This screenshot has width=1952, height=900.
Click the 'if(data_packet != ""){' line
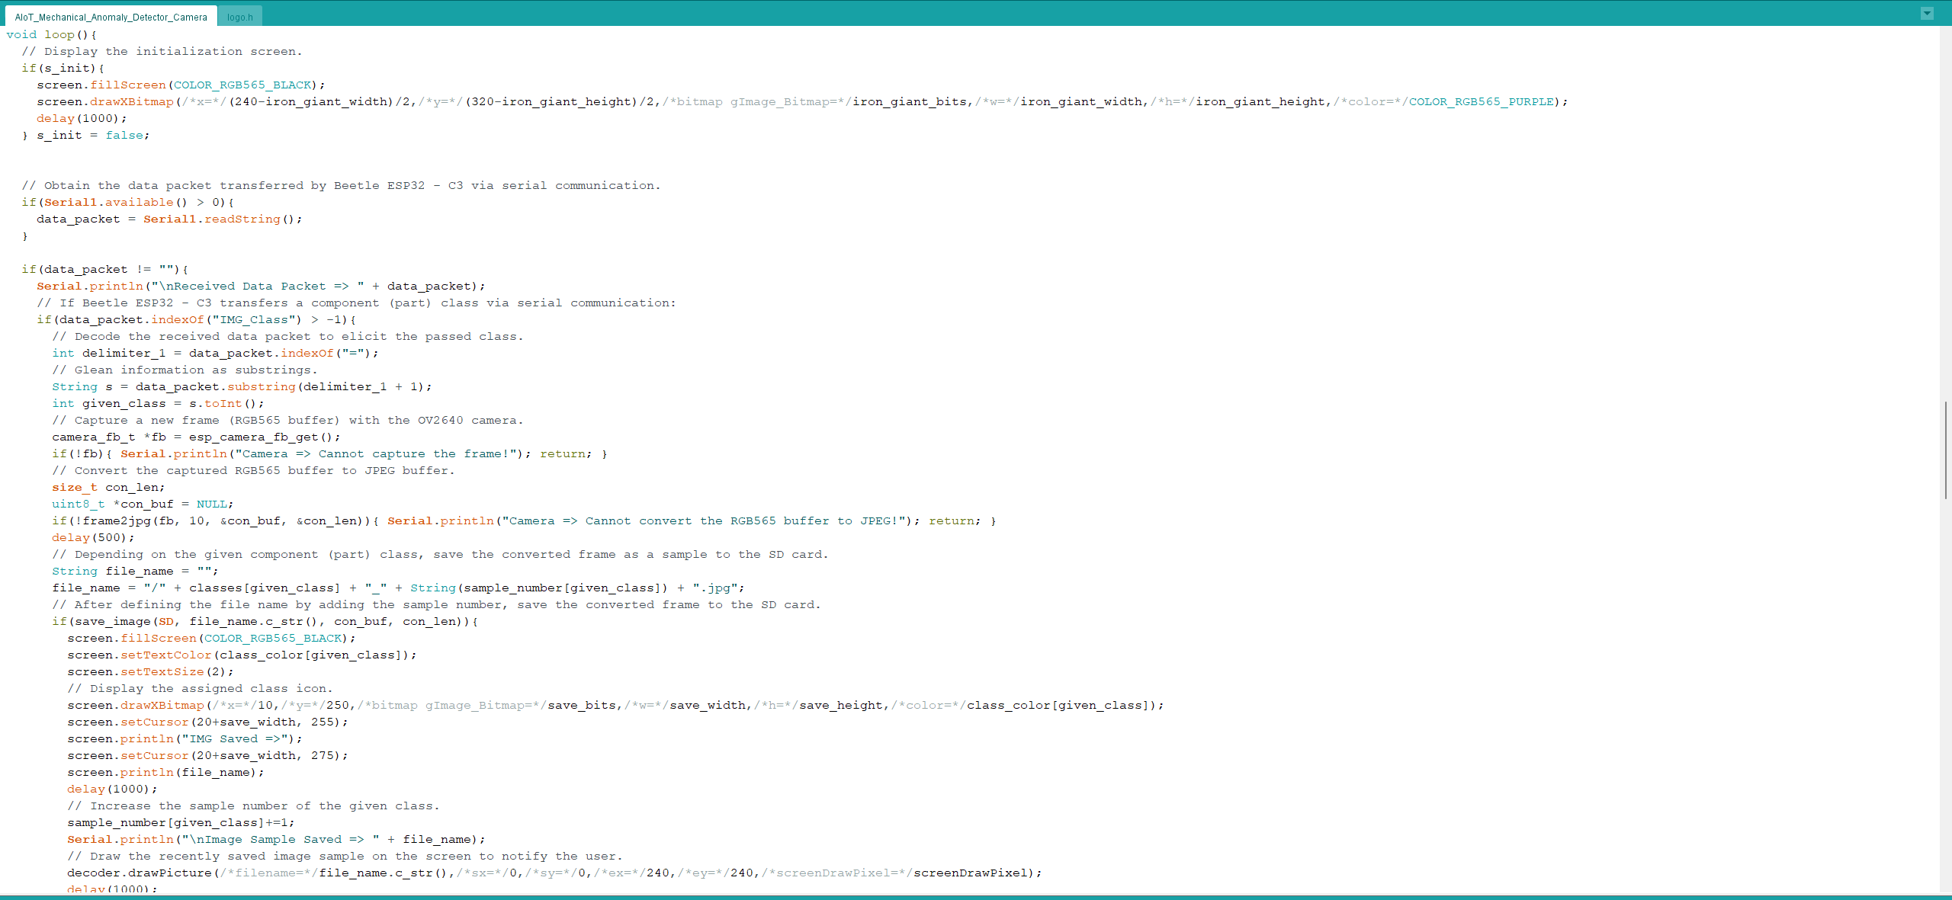pos(105,270)
